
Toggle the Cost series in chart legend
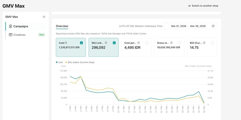click(59, 62)
